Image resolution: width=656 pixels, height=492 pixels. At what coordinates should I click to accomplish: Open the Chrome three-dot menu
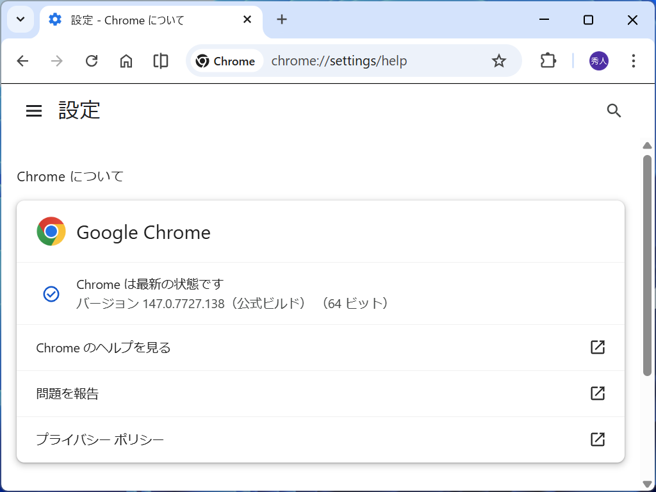tap(634, 61)
